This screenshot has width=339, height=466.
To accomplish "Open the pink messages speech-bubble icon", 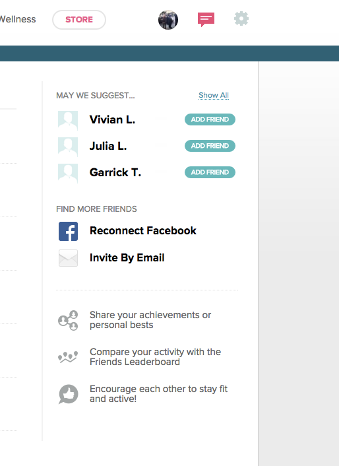I will [x=206, y=20].
